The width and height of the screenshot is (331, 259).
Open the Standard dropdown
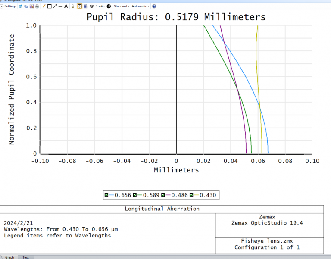click(x=122, y=6)
